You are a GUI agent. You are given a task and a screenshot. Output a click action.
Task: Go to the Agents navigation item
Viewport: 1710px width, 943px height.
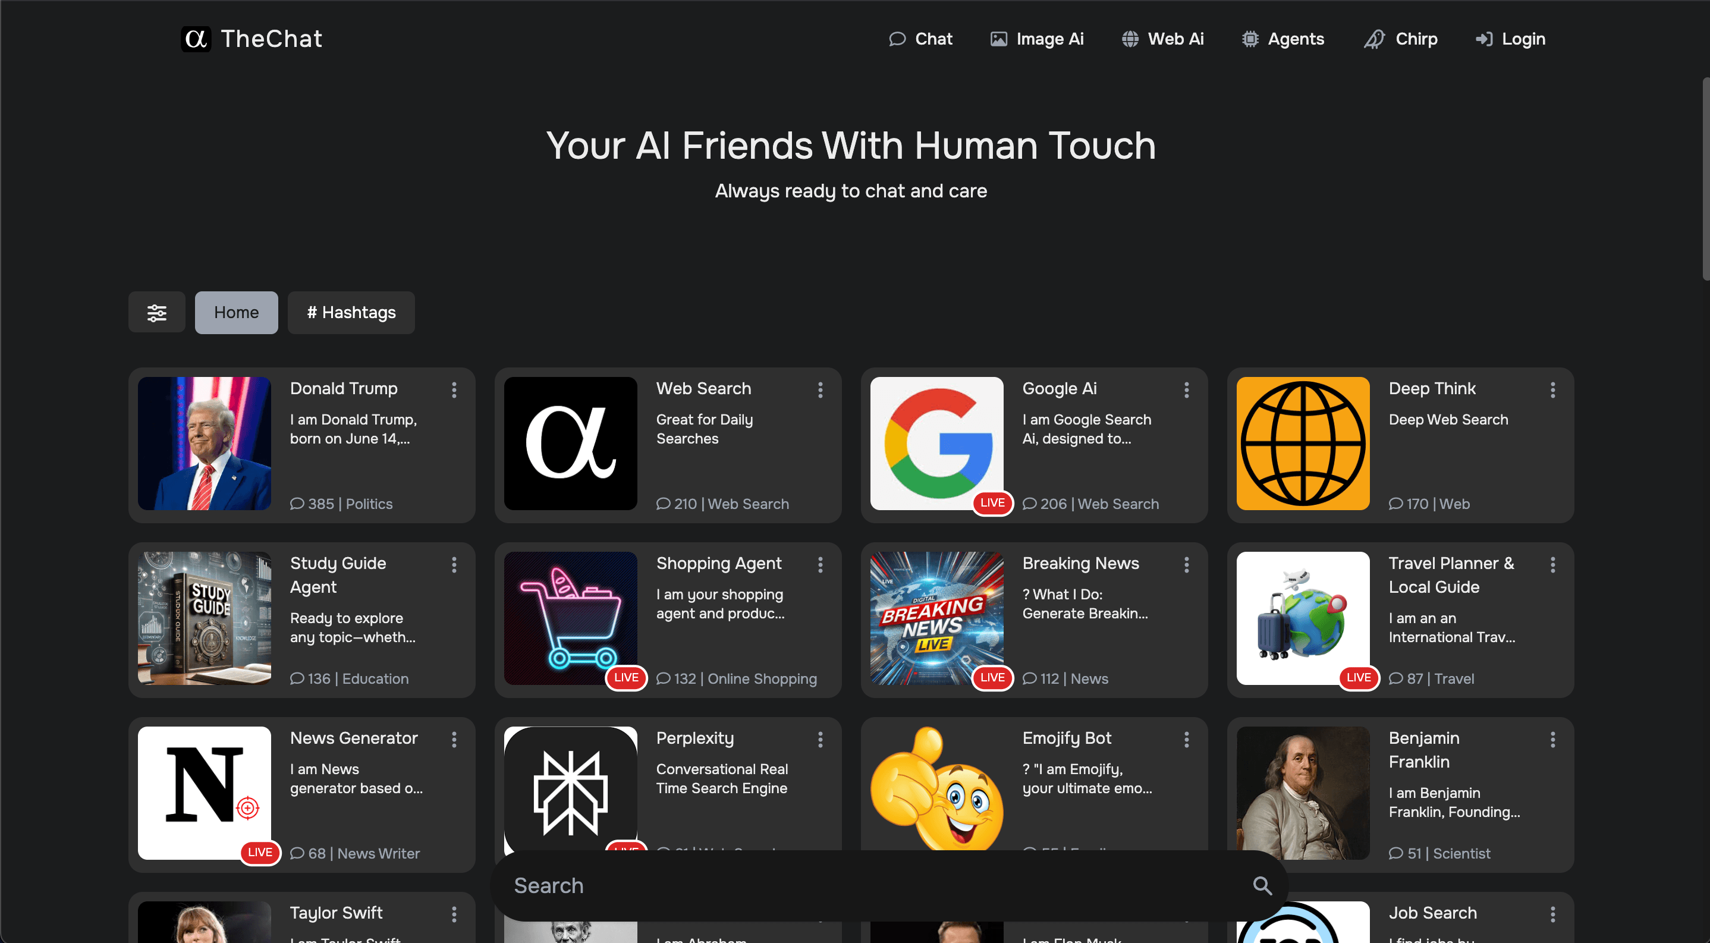1283,39
